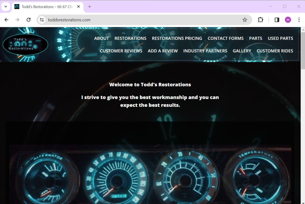Click the 'Welcome to Todd's Restorations' heading

pos(150,85)
